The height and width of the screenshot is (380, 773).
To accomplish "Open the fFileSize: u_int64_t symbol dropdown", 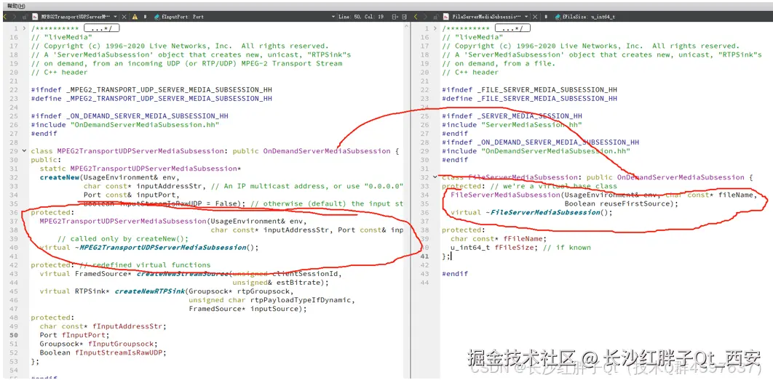I will click(589, 17).
